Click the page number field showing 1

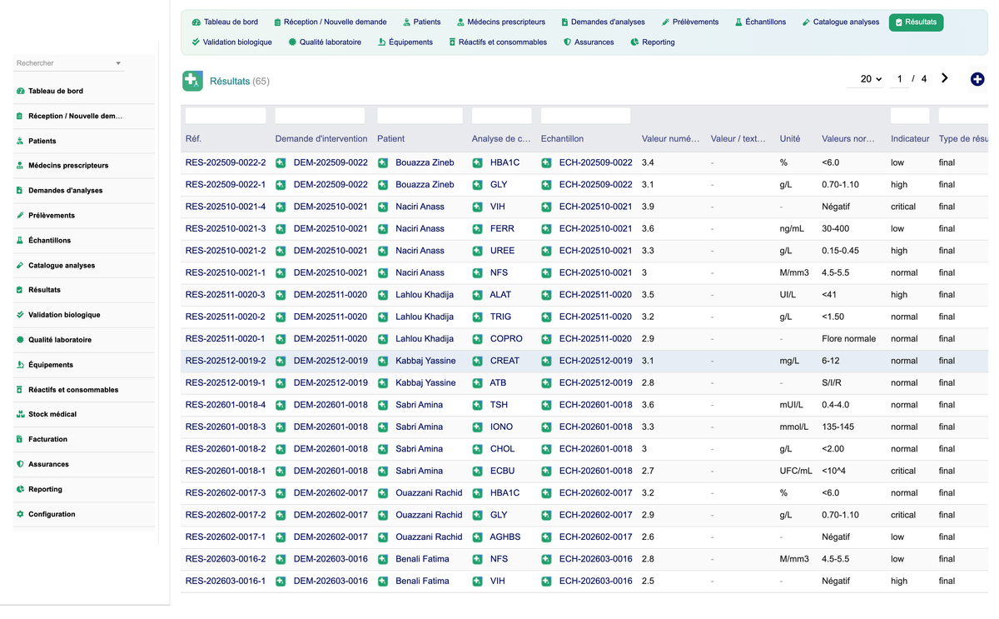click(899, 78)
